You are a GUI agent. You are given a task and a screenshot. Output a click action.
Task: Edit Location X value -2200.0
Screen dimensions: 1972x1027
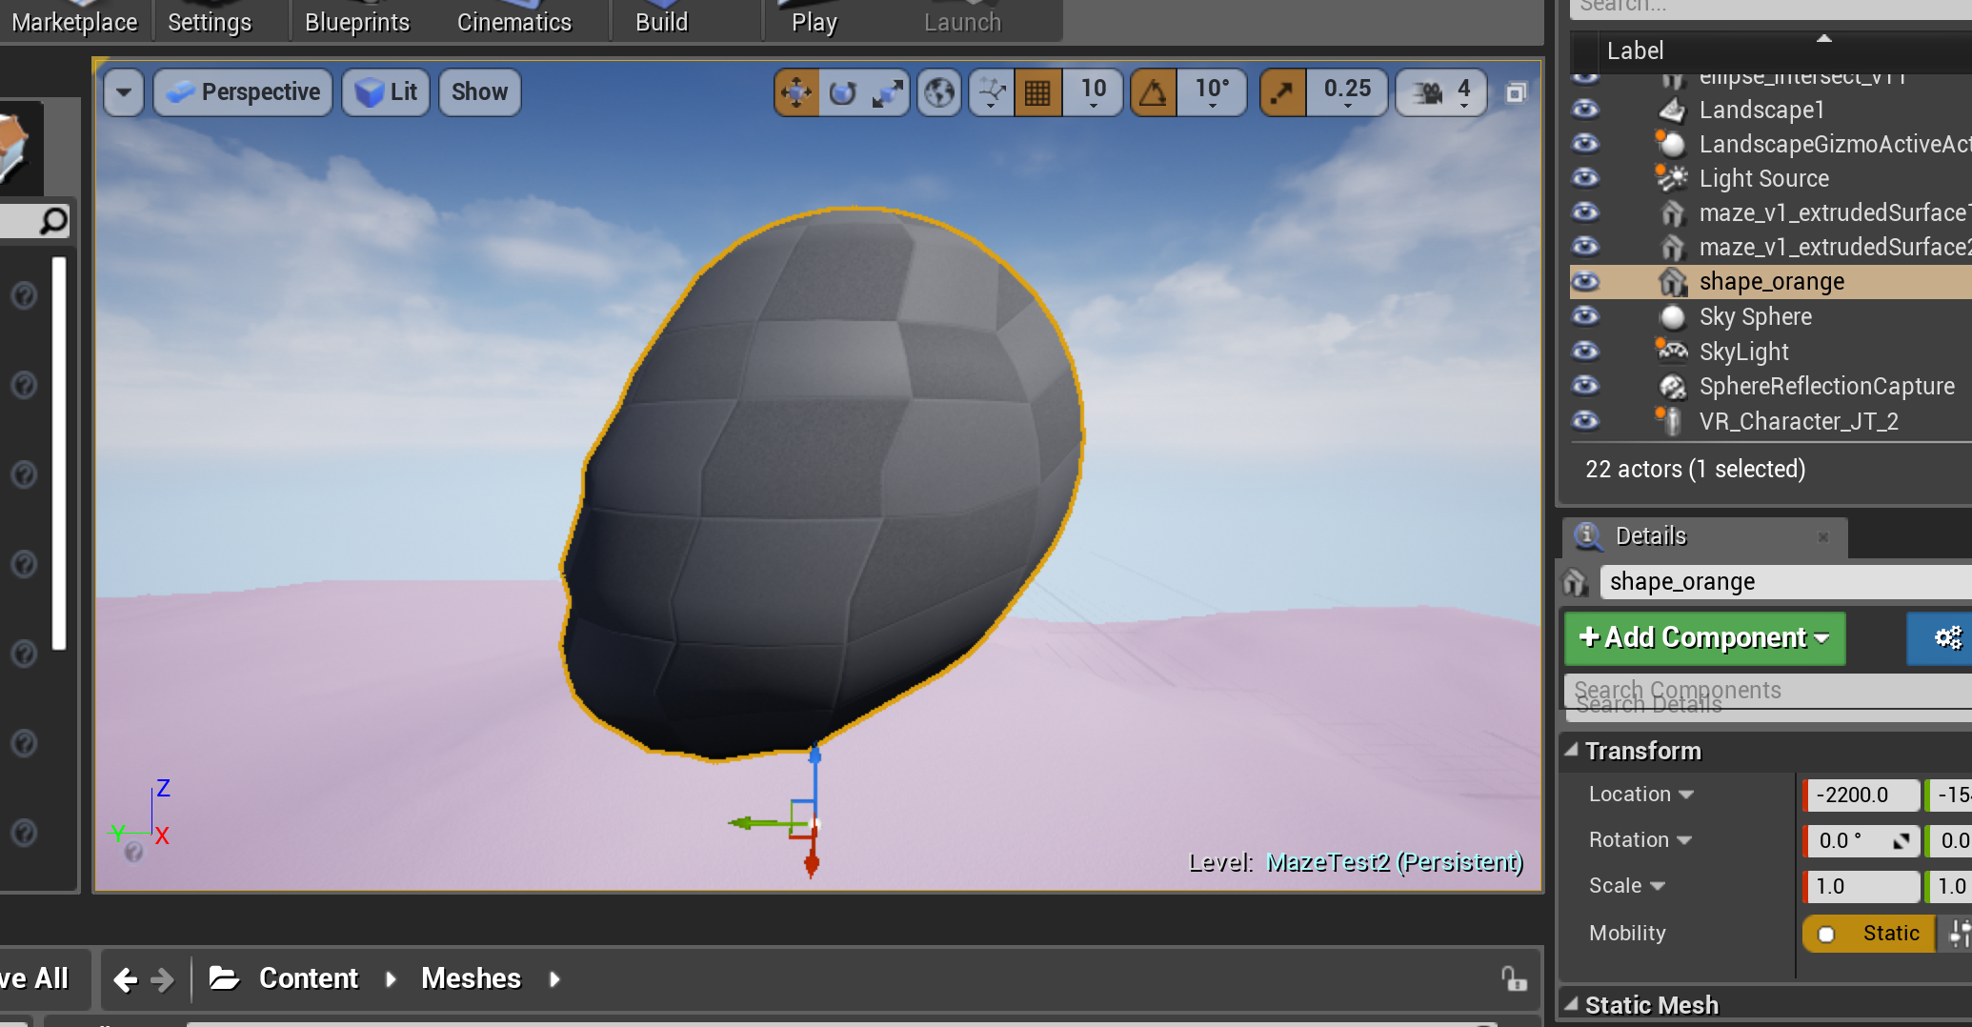click(1861, 795)
